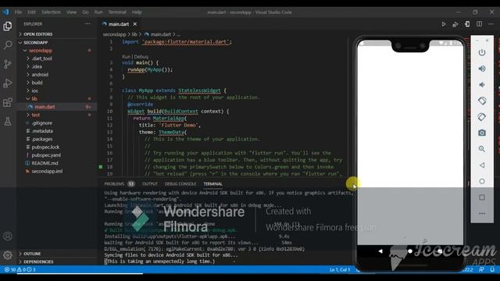Viewport: 500px width, 281px height.
Task: Click the breakpoint marker at line 18
Action: pyautogui.click(x=101, y=166)
